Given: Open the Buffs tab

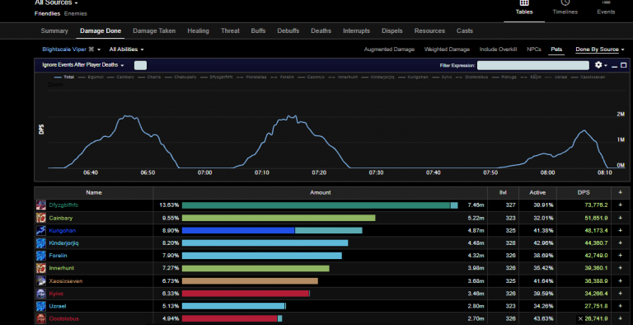Looking at the screenshot, I should (258, 31).
